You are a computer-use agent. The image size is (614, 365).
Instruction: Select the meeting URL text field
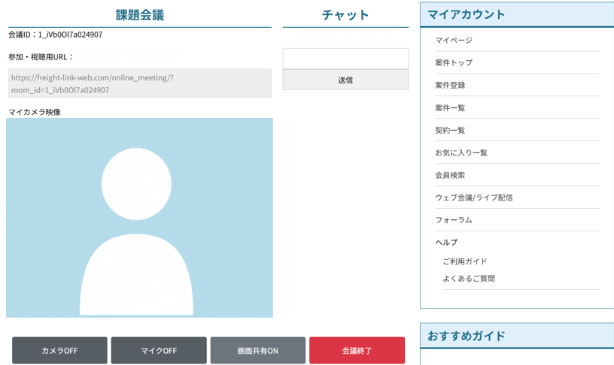coord(139,83)
